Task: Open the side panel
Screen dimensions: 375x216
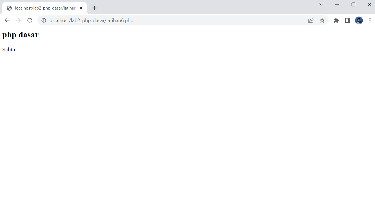Action: (347, 20)
